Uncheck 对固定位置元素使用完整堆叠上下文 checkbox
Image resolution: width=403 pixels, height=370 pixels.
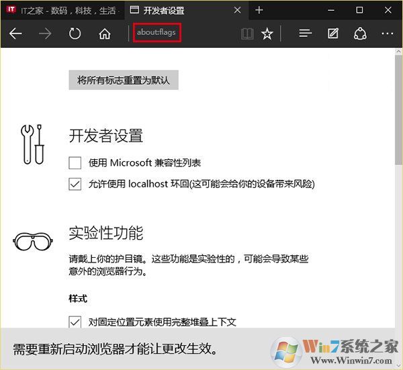pos(75,322)
